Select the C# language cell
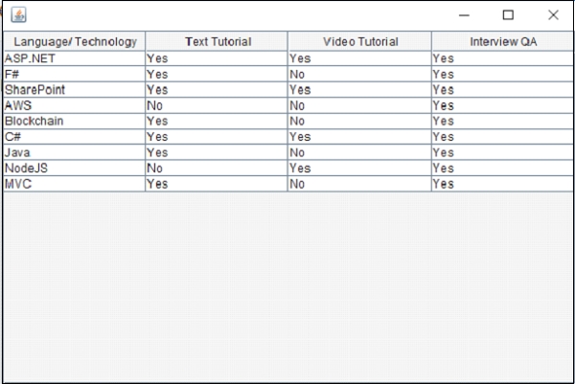This screenshot has width=575, height=384. [x=74, y=137]
